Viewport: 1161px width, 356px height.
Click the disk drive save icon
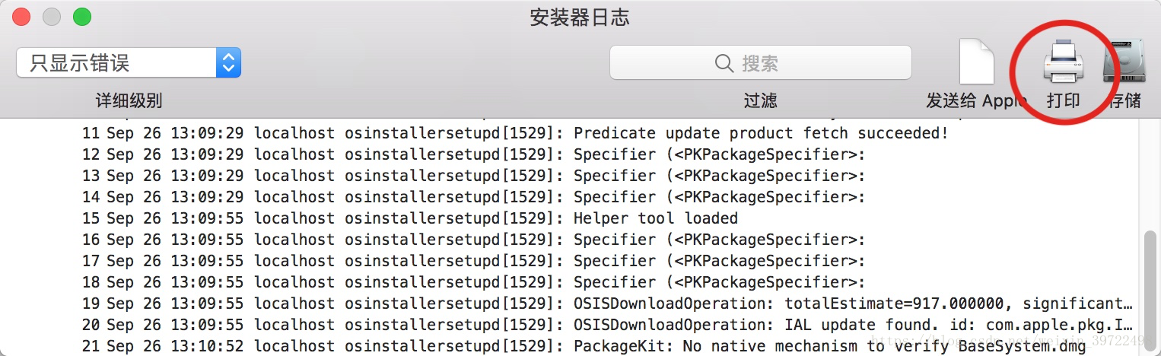(1123, 62)
